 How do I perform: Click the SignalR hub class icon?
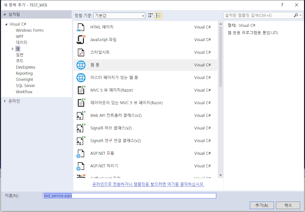tap(81, 128)
